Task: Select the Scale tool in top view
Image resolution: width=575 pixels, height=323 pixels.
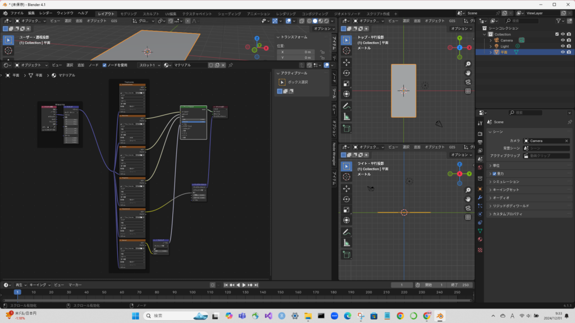Action: pyautogui.click(x=346, y=83)
